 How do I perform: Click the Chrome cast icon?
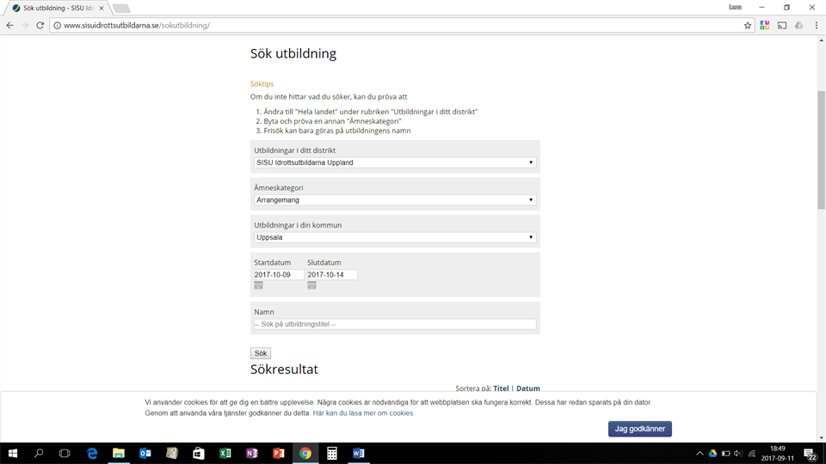pos(782,26)
